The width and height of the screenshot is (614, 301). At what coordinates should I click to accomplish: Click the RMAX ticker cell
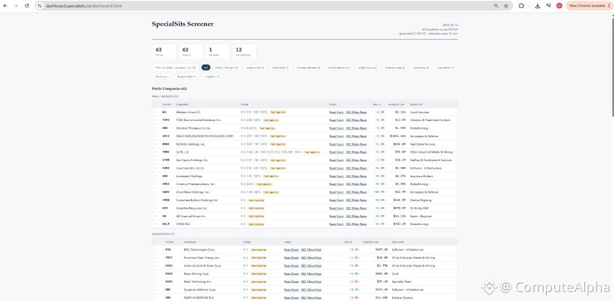166,144
